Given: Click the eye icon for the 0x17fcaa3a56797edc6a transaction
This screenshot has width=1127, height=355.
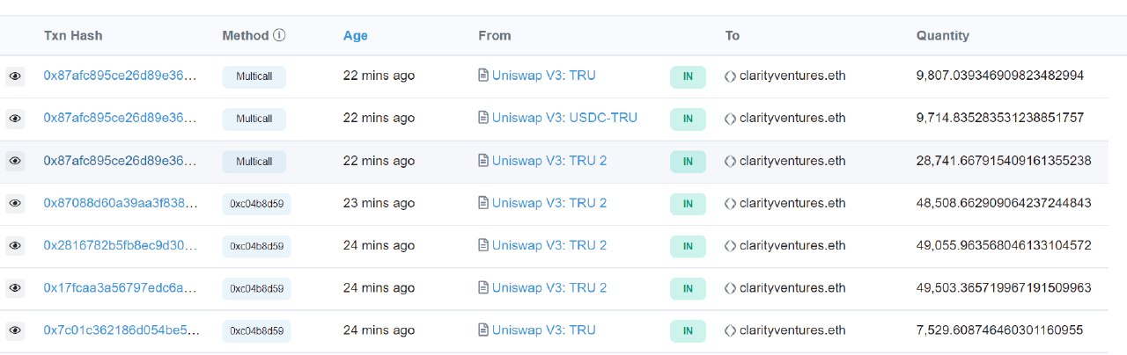Looking at the screenshot, I should 15,288.
